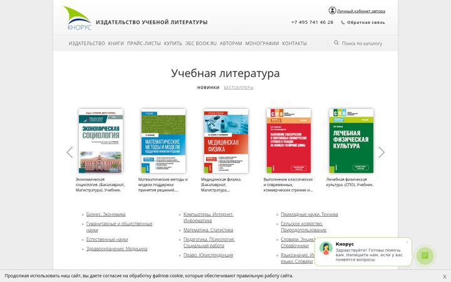Close the Кнорус chat popup
Screen dimensions: 451x282
(407, 243)
